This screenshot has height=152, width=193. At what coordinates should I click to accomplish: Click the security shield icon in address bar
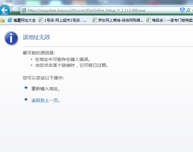coord(182,10)
